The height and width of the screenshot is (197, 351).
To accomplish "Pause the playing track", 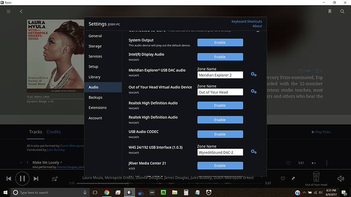I will pyautogui.click(x=22, y=178).
